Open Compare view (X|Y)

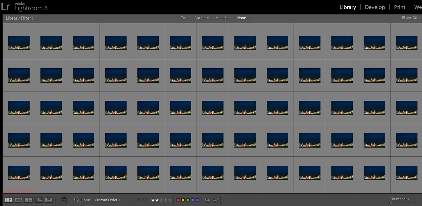(x=28, y=200)
